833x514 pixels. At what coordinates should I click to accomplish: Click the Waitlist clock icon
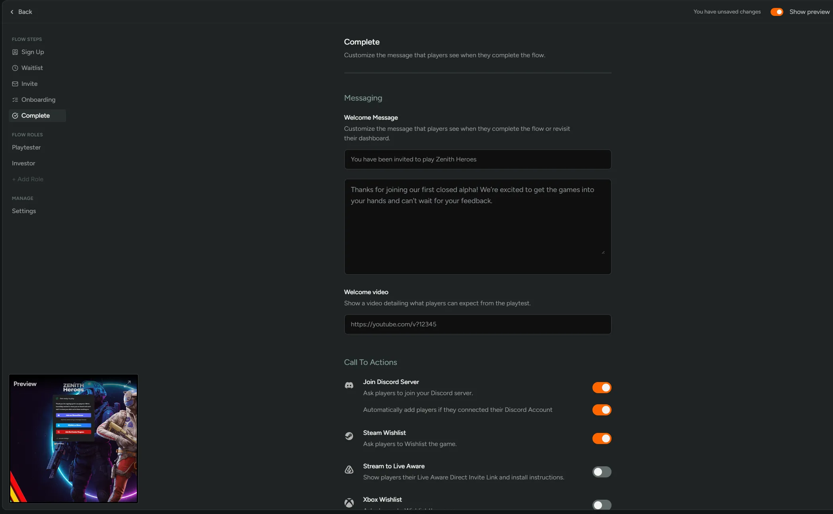point(15,68)
